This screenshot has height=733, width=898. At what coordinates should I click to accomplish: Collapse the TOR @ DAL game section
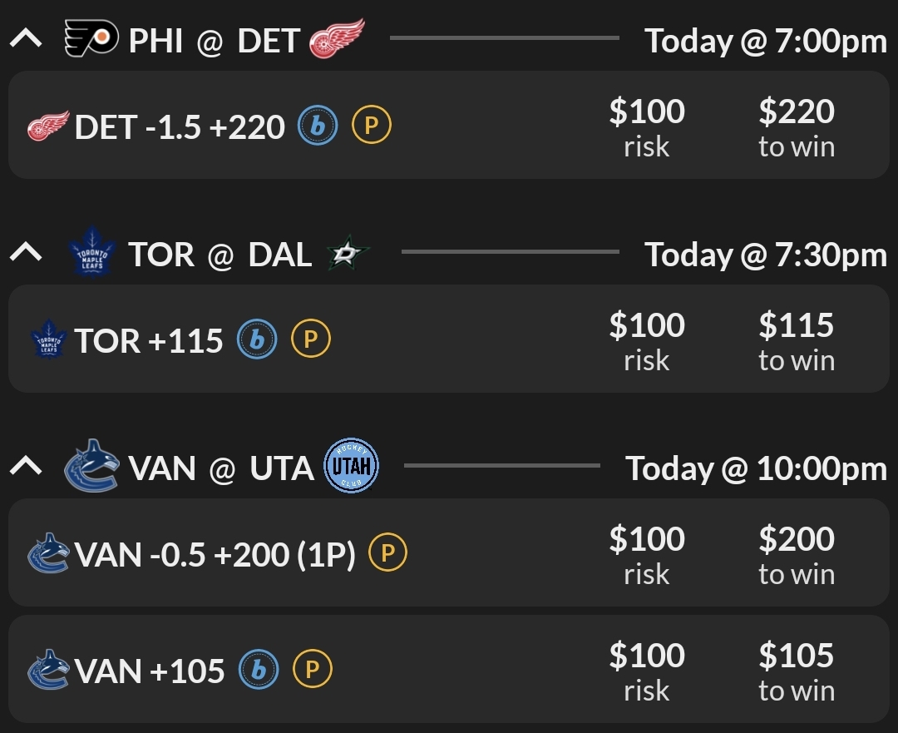26,252
